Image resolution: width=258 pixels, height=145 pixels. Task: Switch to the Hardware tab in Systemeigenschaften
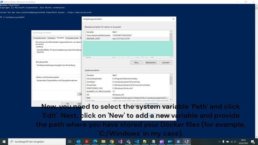point(51,38)
